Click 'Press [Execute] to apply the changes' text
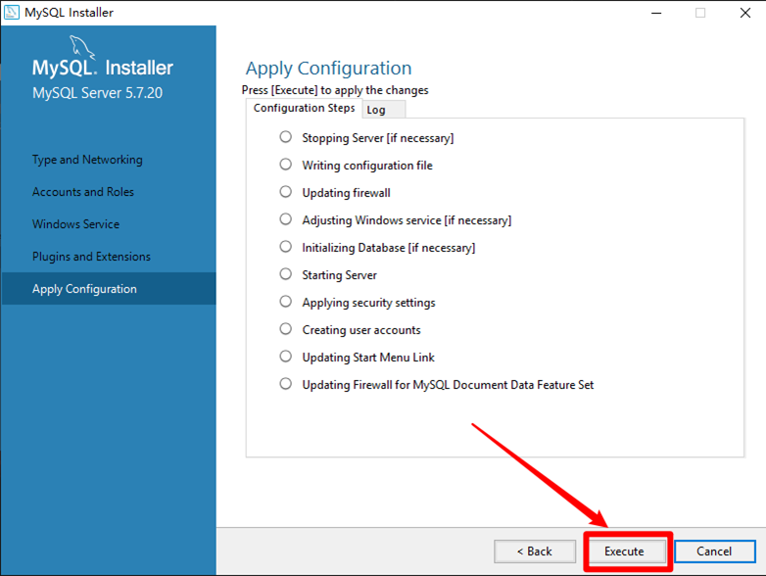 [x=335, y=90]
